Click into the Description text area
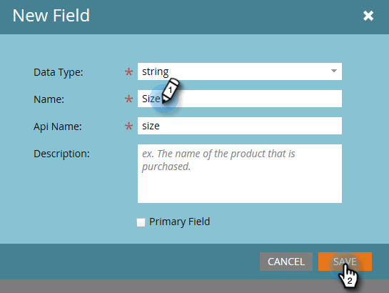 [x=240, y=174]
